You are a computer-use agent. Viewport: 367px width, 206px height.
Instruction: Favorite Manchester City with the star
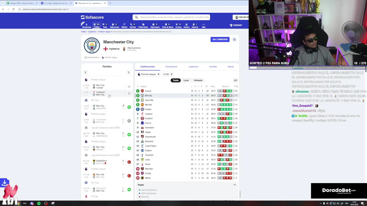[x=234, y=39]
